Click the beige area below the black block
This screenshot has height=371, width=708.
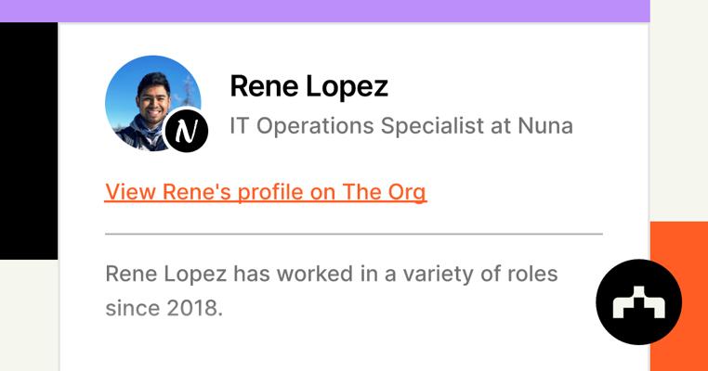coord(28,315)
